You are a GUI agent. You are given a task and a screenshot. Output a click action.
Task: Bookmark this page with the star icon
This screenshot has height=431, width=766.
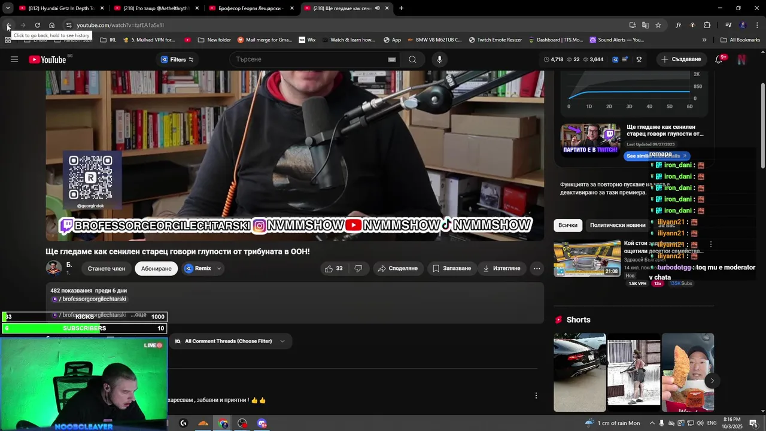658,25
